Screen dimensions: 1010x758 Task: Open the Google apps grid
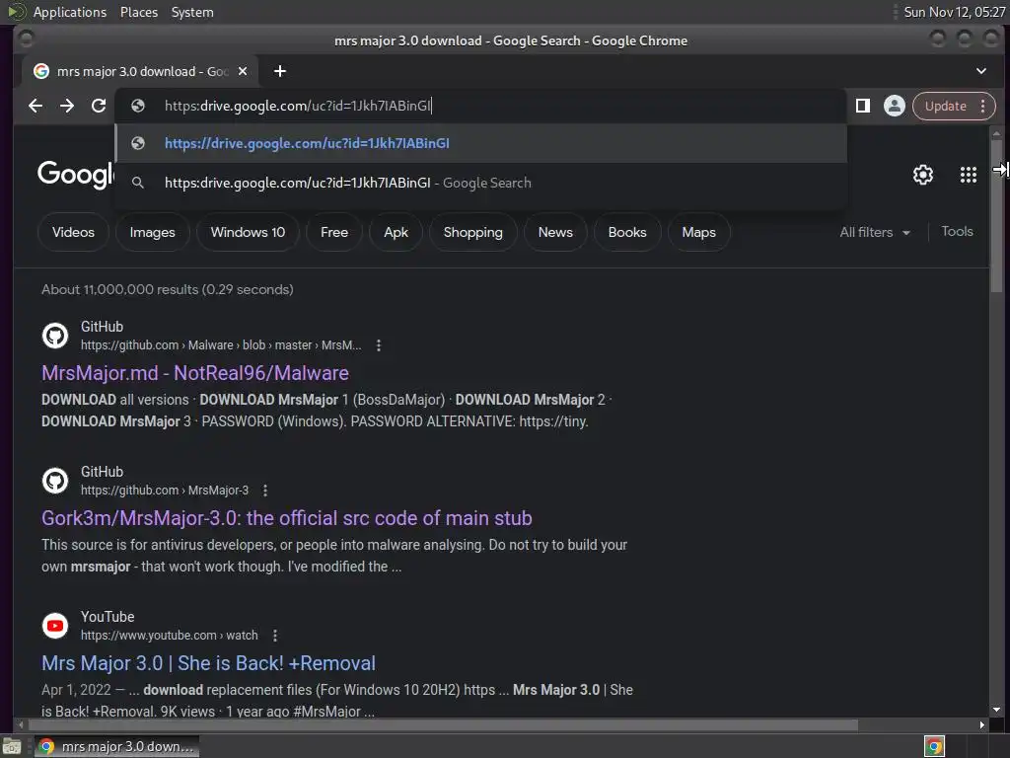coord(969,175)
